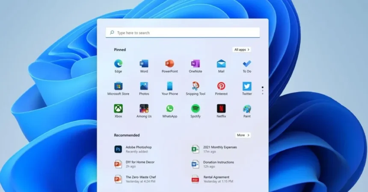
Task: Open 2021 Monthly Expenses spreadsheet
Action: (x=214, y=149)
